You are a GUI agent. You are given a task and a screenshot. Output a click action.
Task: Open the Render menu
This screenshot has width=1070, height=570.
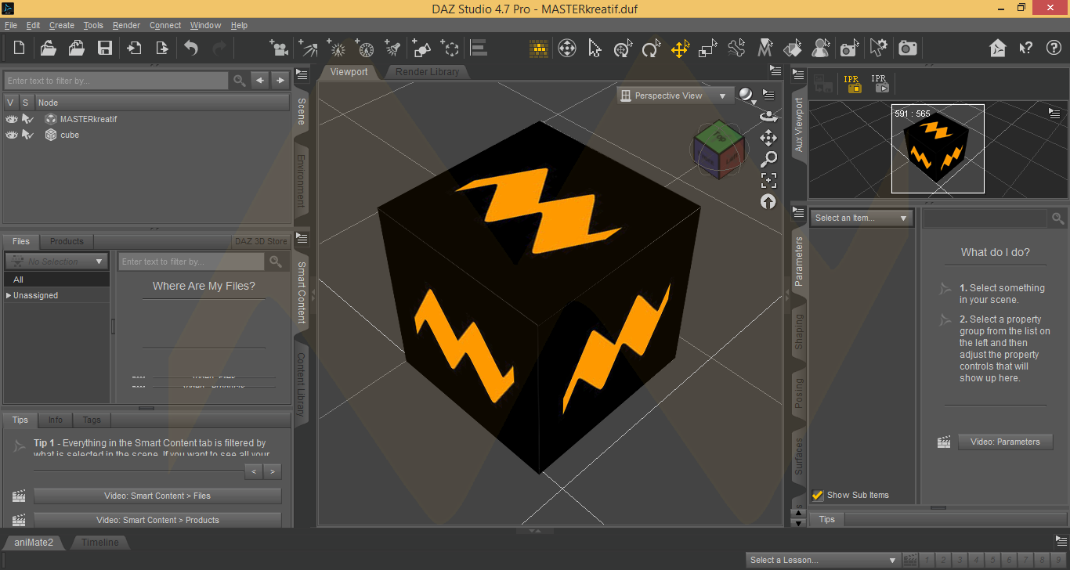click(x=126, y=25)
